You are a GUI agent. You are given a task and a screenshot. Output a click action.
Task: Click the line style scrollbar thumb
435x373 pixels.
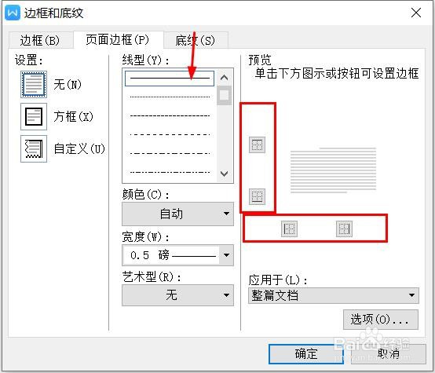click(224, 95)
